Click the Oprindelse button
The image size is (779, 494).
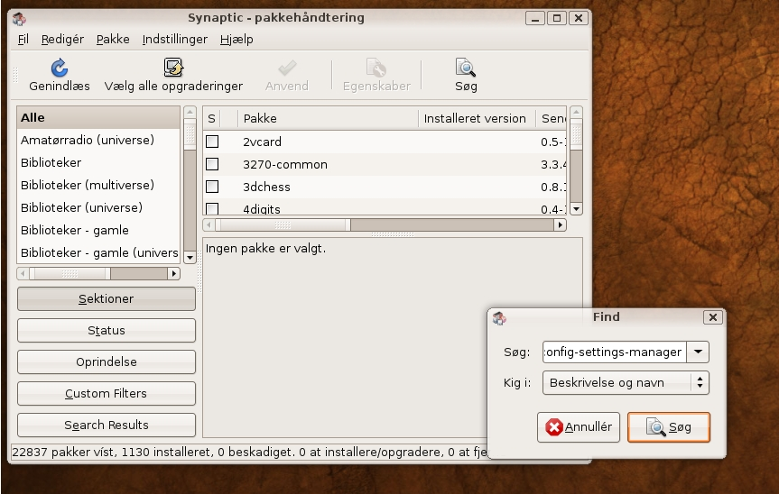(107, 362)
